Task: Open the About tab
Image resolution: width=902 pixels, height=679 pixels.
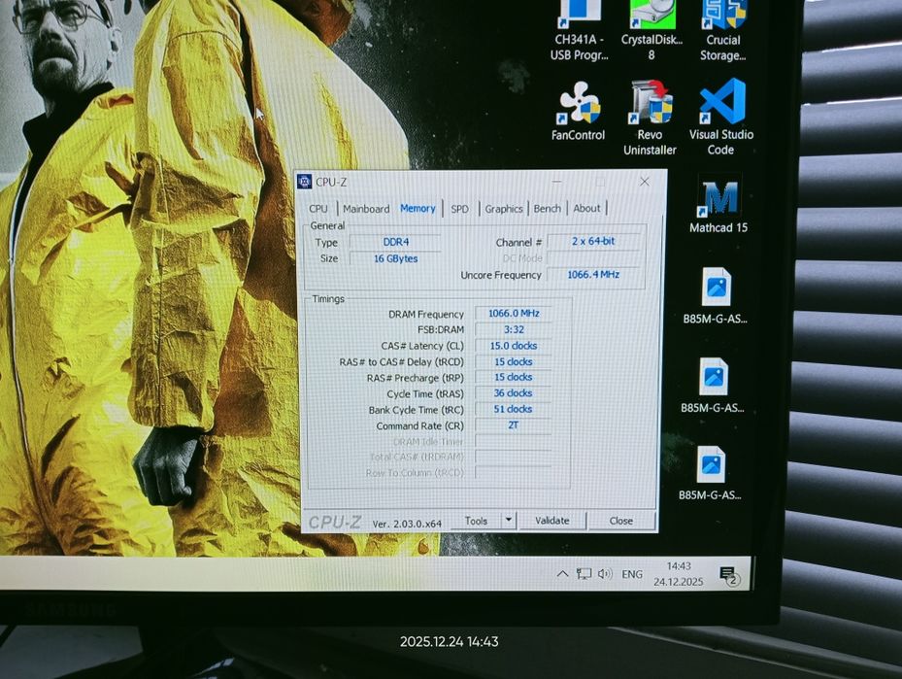Action: coord(586,208)
